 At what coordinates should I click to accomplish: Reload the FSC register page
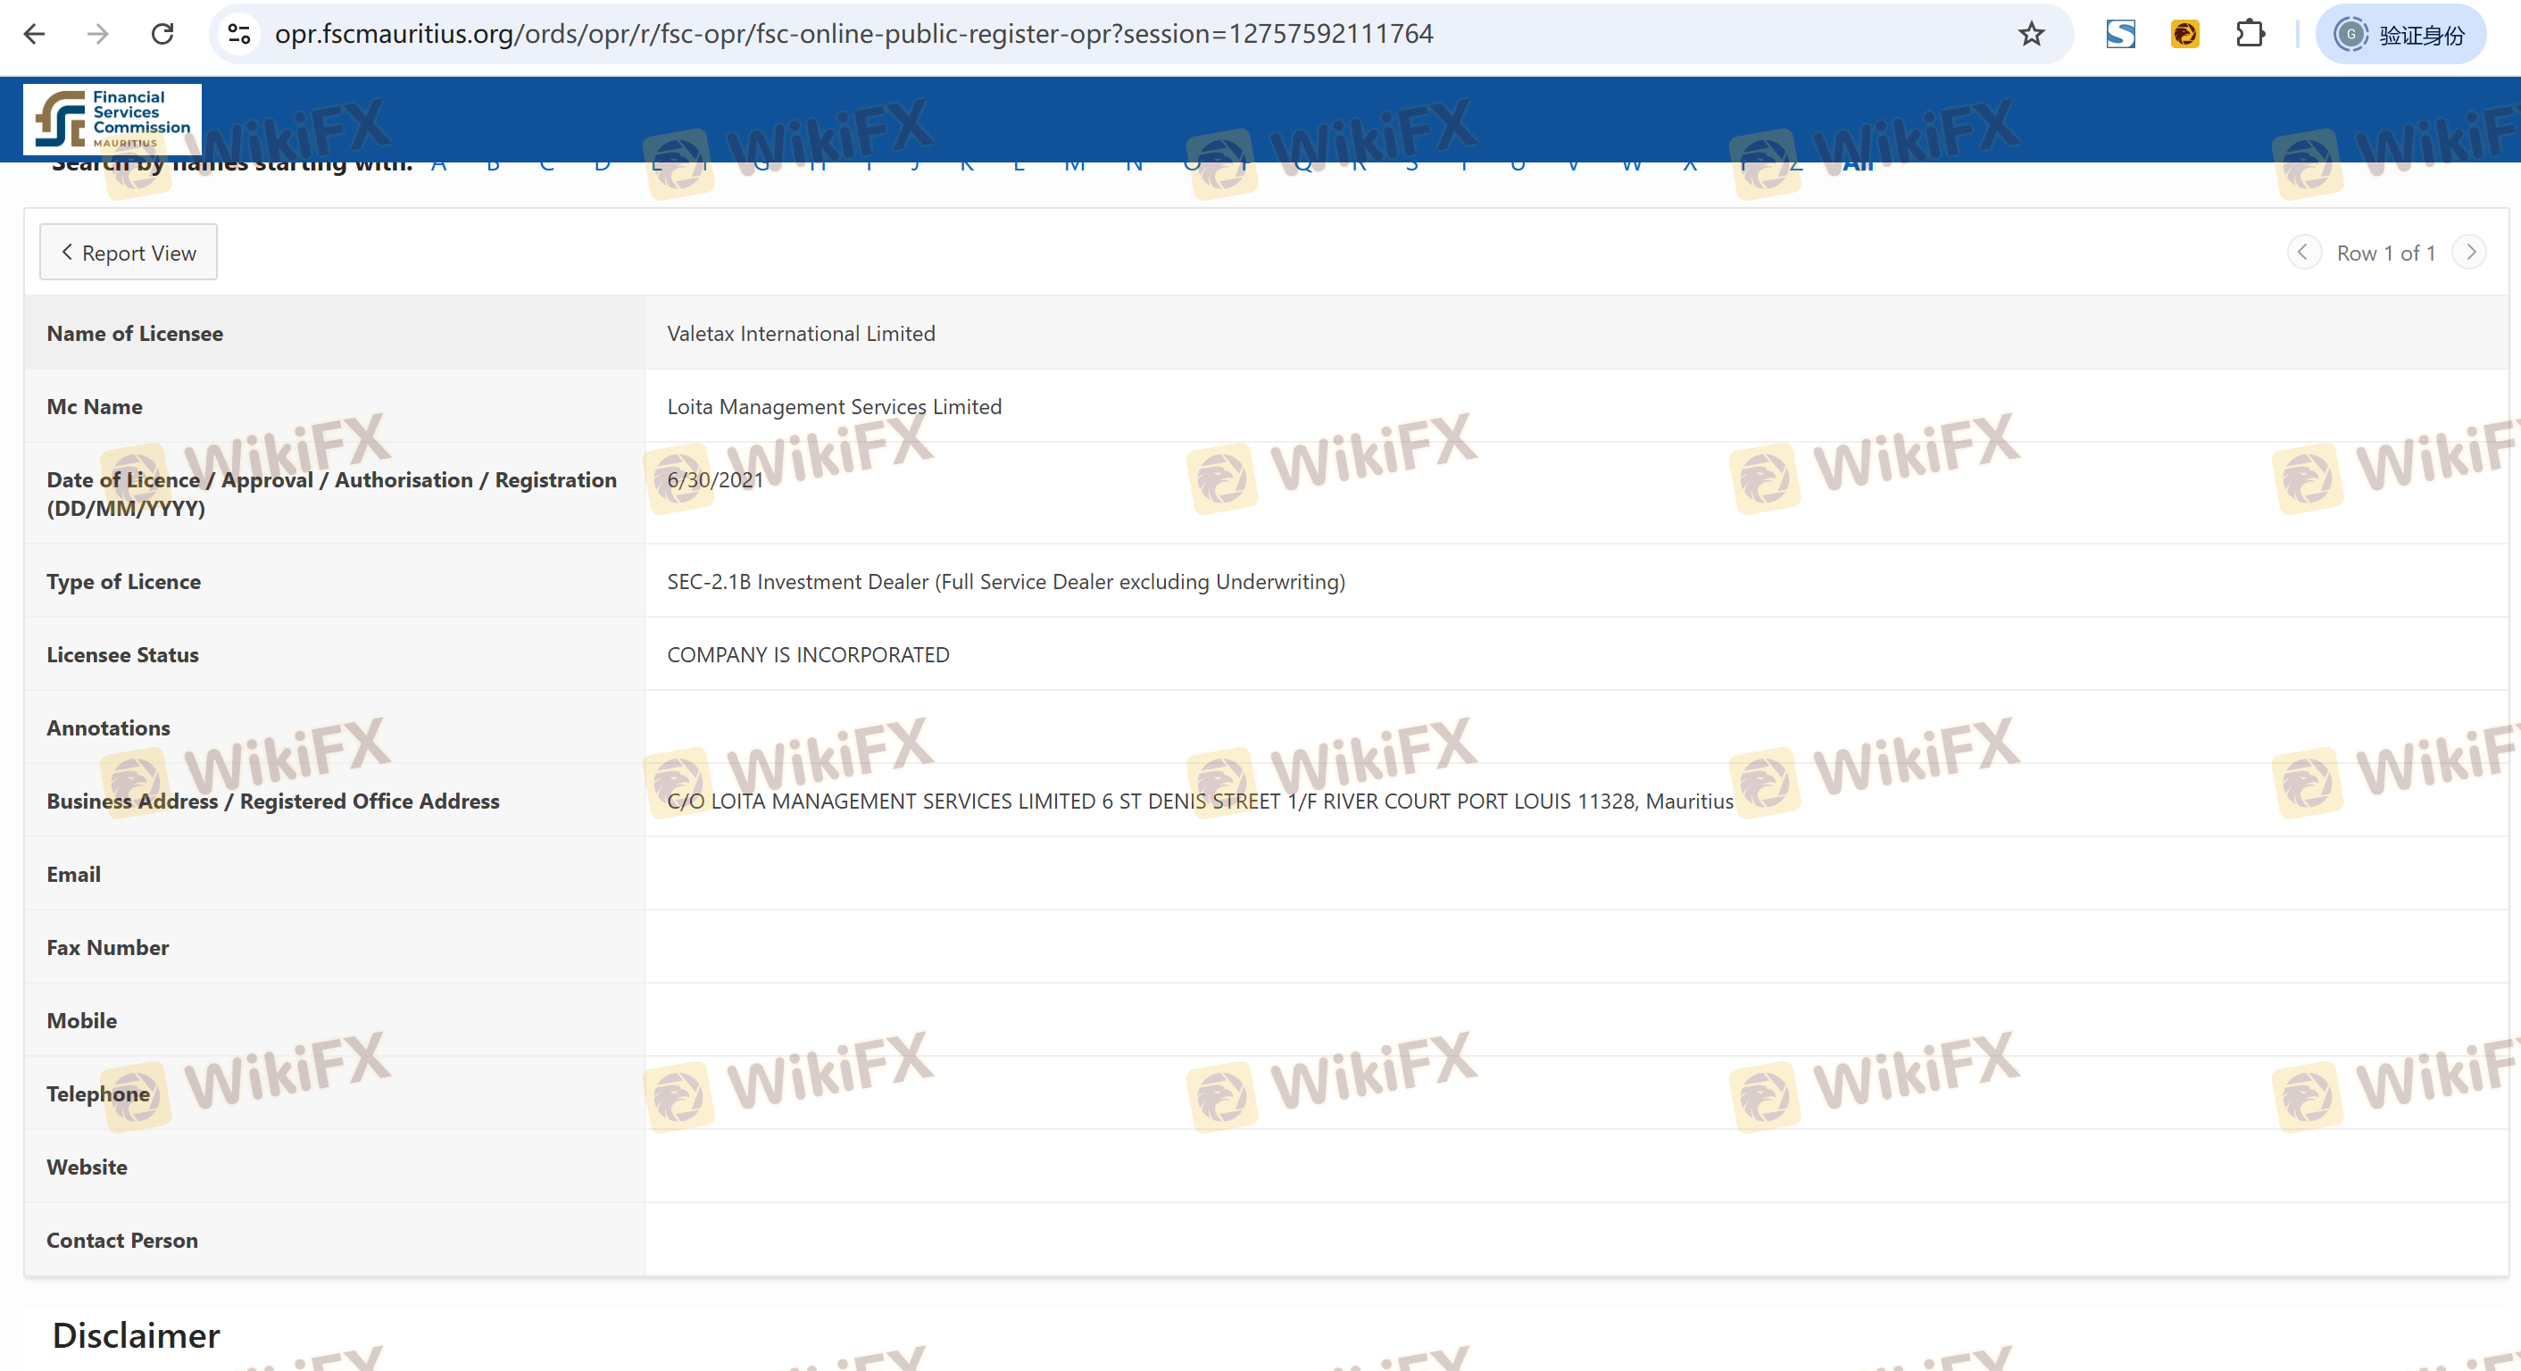[x=162, y=34]
